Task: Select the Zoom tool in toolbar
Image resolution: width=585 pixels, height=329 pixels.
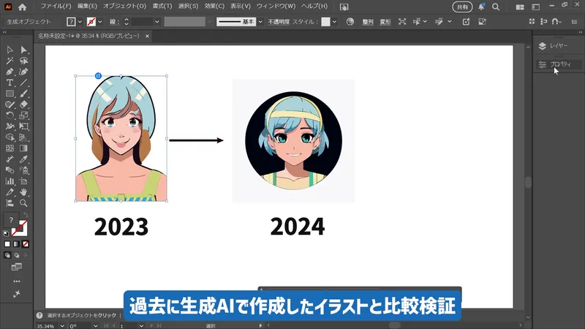Action: tap(24, 203)
